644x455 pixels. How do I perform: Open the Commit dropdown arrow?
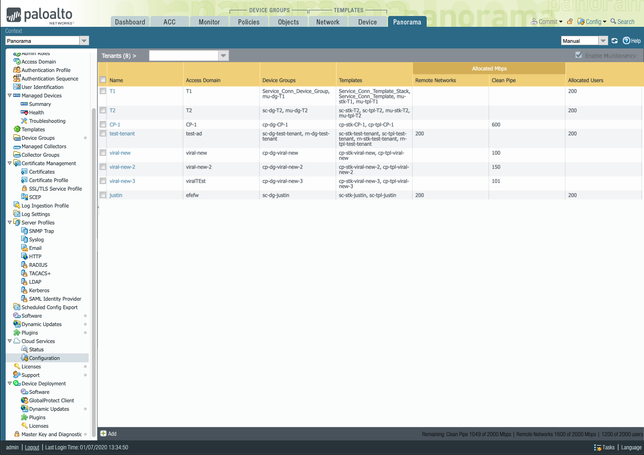click(561, 22)
